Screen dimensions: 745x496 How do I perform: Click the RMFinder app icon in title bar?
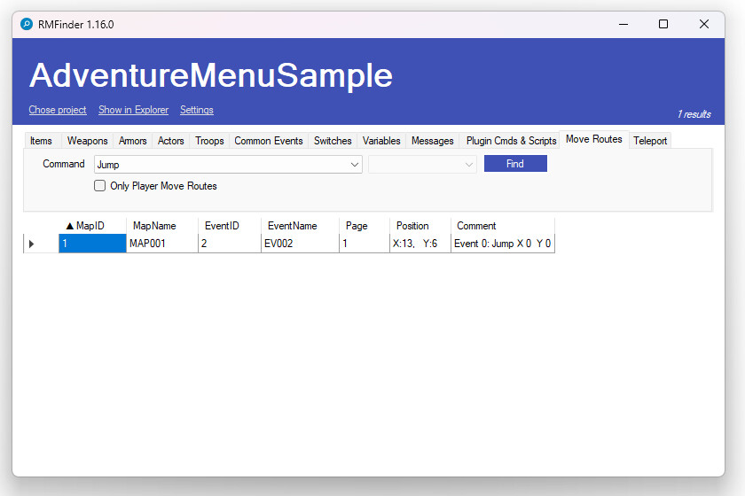click(x=27, y=25)
